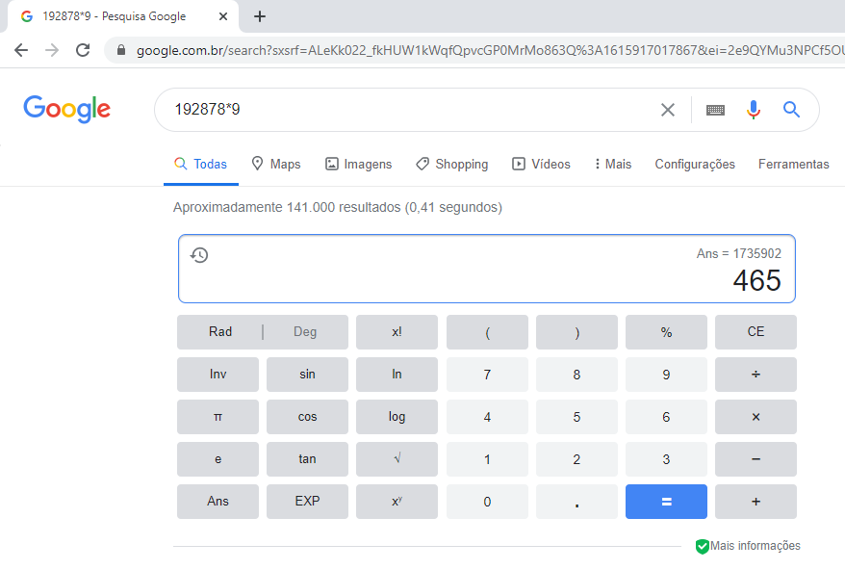Expand the Mais menu

[613, 164]
